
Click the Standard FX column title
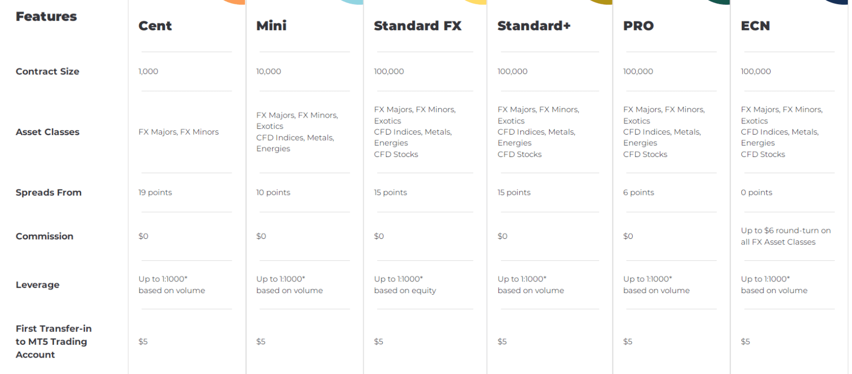point(417,26)
